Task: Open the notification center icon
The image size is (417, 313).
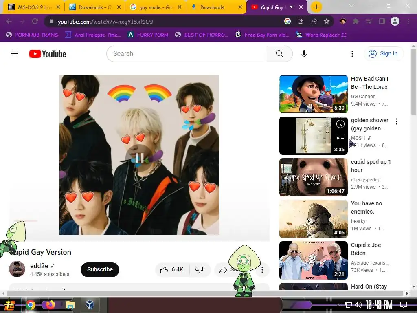Action: point(404,305)
